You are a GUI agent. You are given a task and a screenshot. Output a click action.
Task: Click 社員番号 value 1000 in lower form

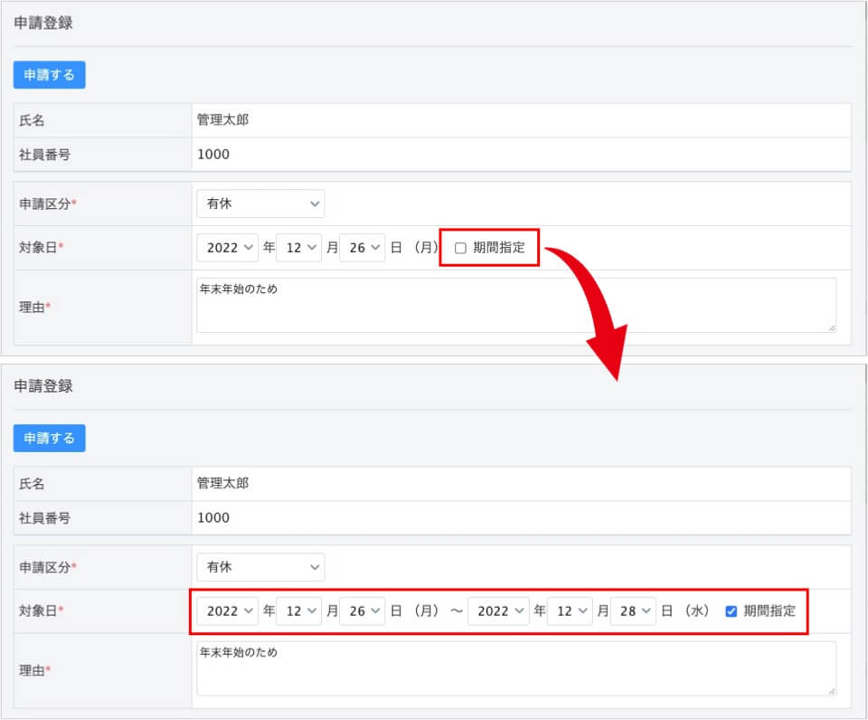click(213, 518)
